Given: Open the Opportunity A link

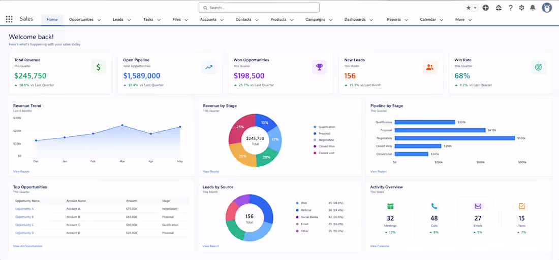Looking at the screenshot, I should [x=24, y=209].
